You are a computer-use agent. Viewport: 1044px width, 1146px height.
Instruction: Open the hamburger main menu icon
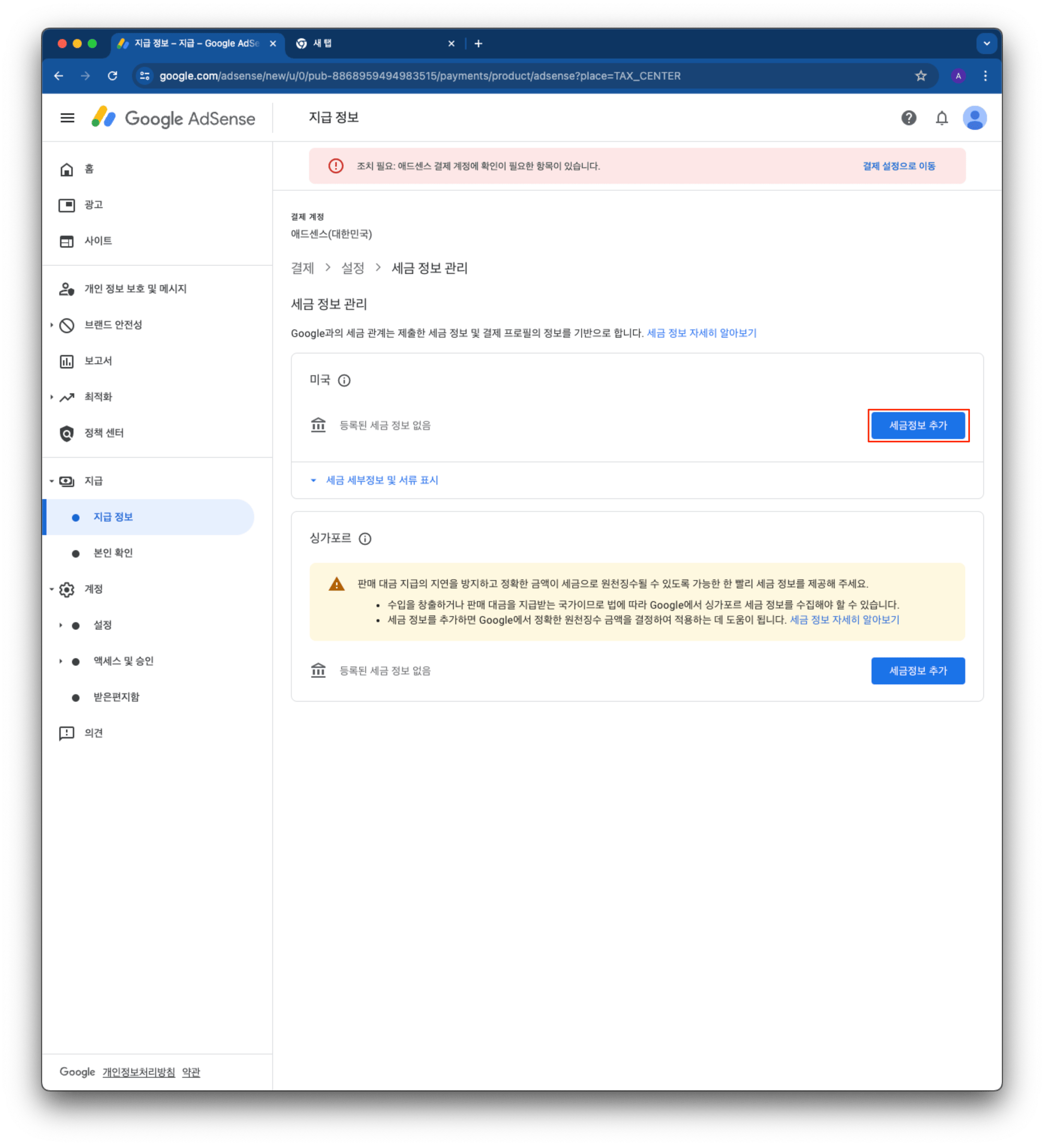[x=67, y=118]
